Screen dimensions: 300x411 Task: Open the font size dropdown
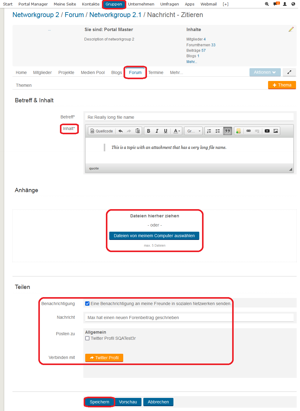(194, 131)
